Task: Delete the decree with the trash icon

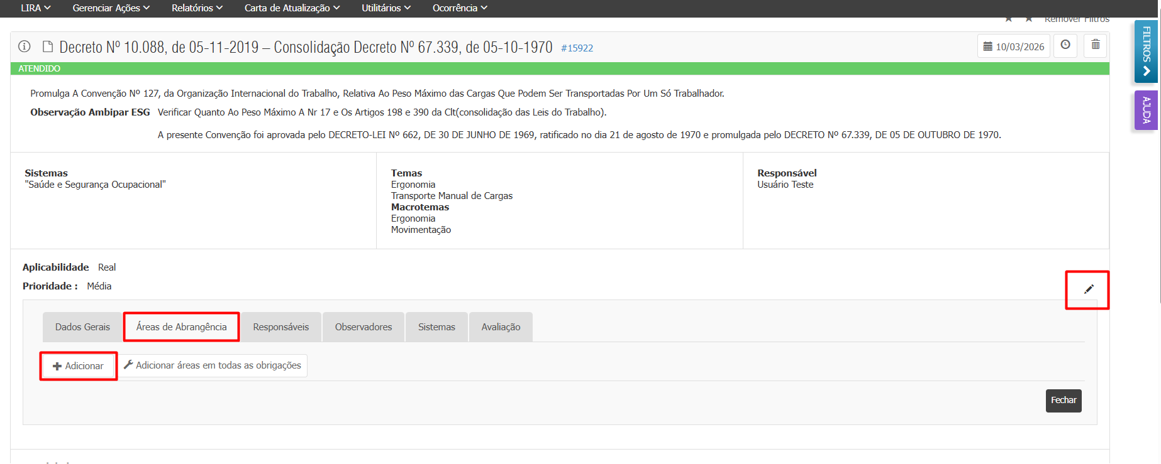Action: 1096,45
